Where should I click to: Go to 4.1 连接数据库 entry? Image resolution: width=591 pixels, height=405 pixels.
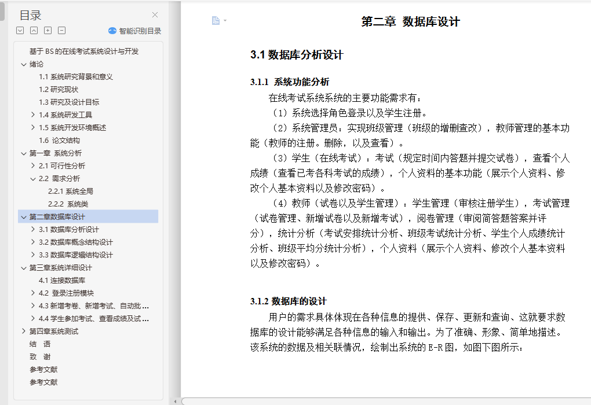[62, 281]
